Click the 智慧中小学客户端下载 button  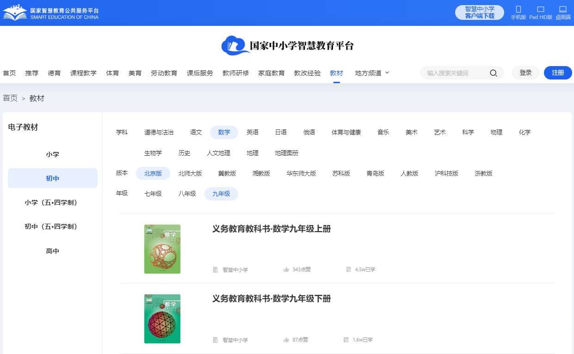[x=480, y=12]
